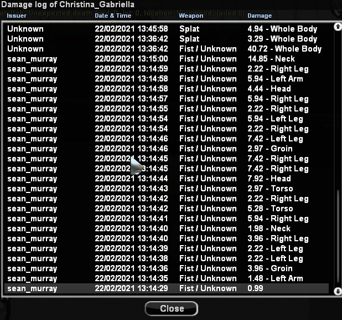342x320 pixels.
Task: Select the 7.92 - Head row
Action: (167, 179)
